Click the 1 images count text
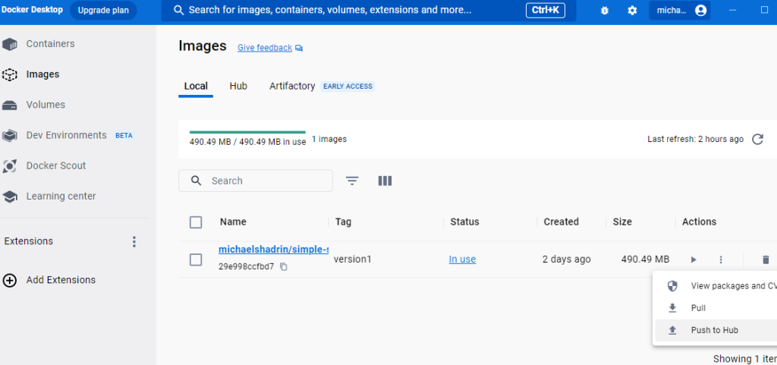 coord(329,139)
